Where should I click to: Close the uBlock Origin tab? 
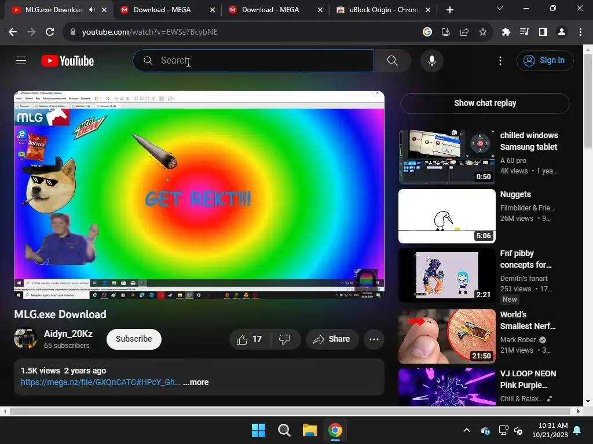428,10
